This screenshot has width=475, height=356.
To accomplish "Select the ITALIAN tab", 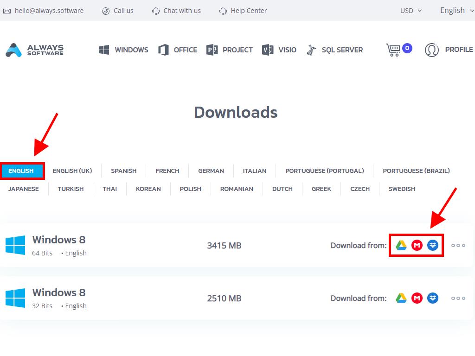I will pyautogui.click(x=255, y=171).
